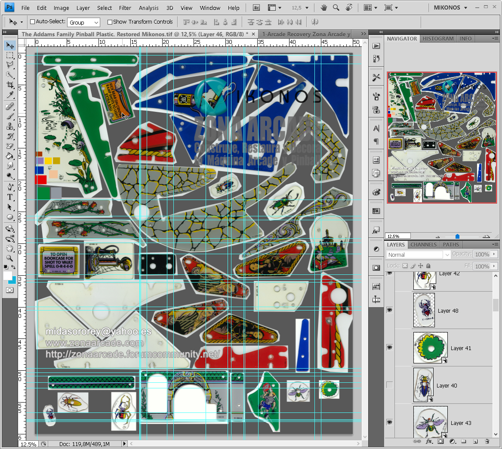Select the Eyedropper tool
The width and height of the screenshot is (502, 449).
(x=10, y=95)
